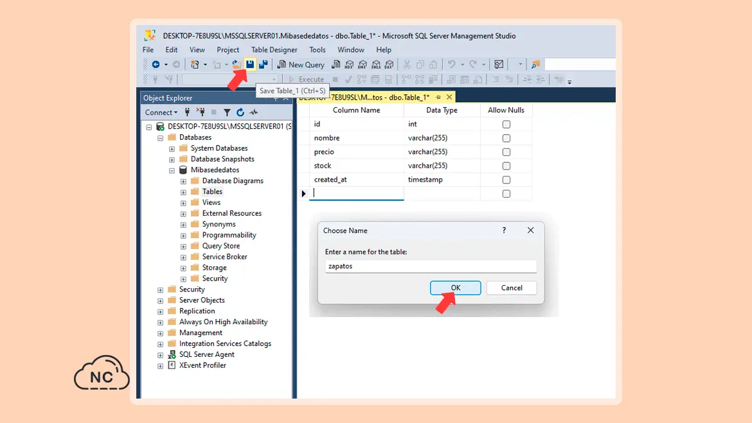Select the Views folder in the tree

click(x=211, y=203)
